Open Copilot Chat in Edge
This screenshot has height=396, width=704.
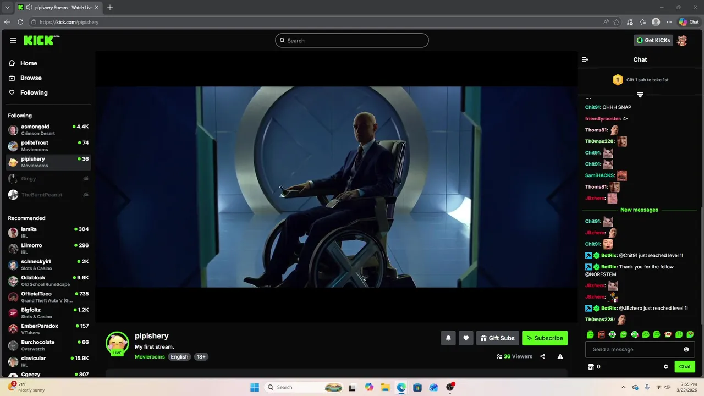coord(689,22)
